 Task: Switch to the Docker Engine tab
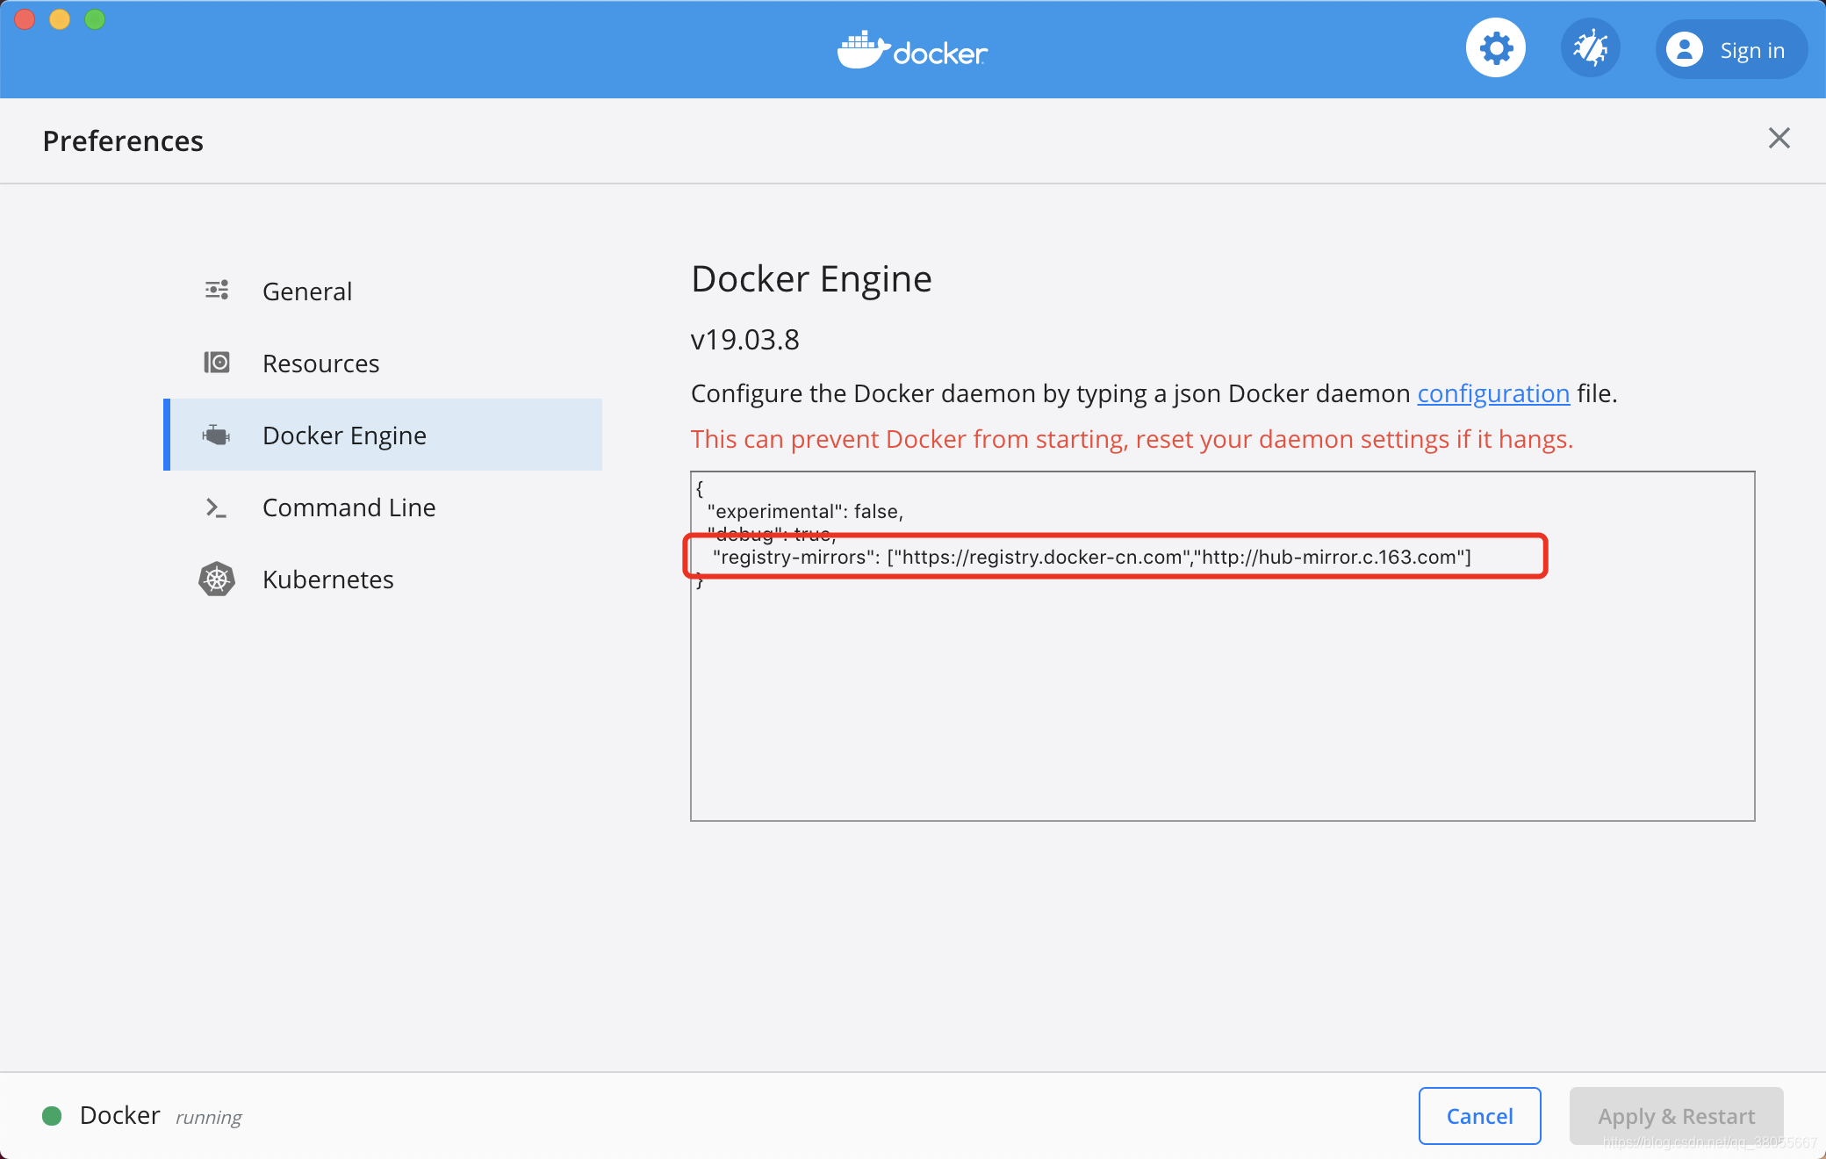pos(383,435)
